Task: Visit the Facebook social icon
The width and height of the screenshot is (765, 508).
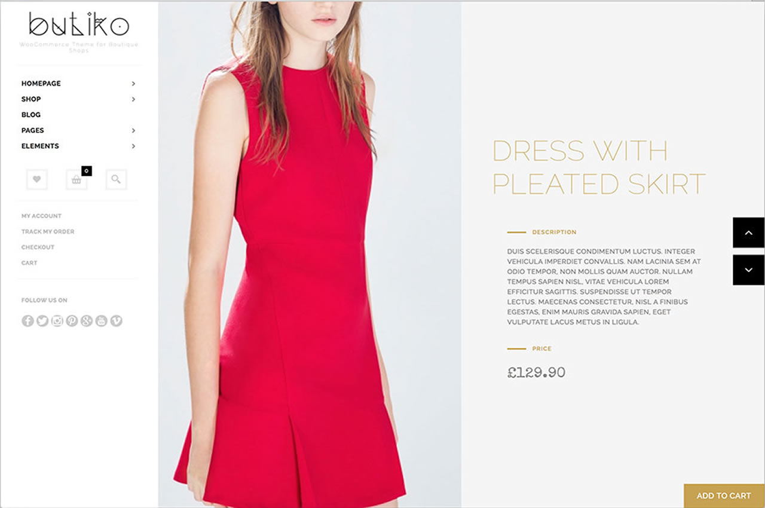Action: 27,321
